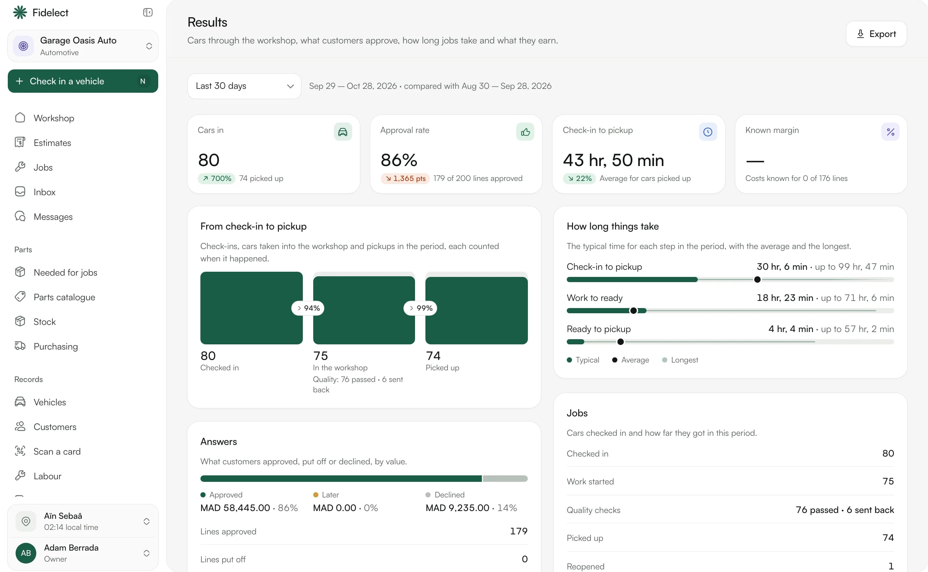Click the green Approved segment of Answers bar
928x572 pixels.
341,479
